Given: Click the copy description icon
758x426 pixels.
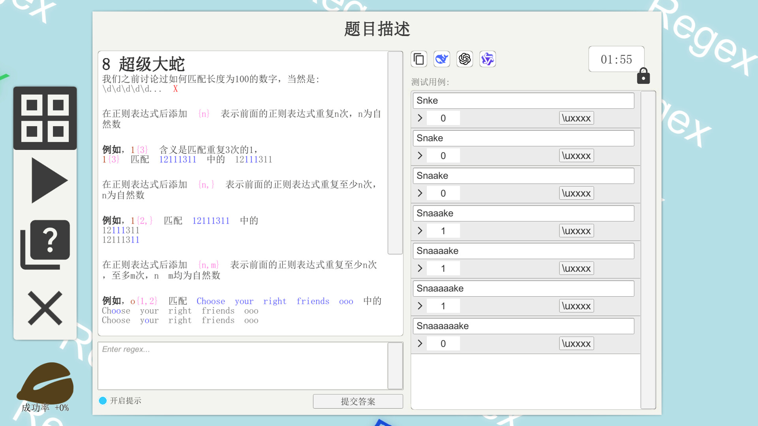Looking at the screenshot, I should [419, 59].
